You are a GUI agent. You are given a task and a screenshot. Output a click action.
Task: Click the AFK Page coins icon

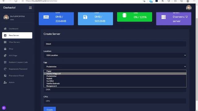5,55
